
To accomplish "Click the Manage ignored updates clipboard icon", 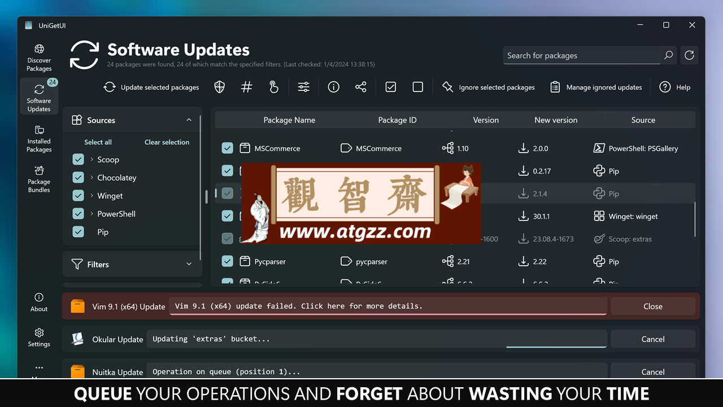I will (555, 87).
